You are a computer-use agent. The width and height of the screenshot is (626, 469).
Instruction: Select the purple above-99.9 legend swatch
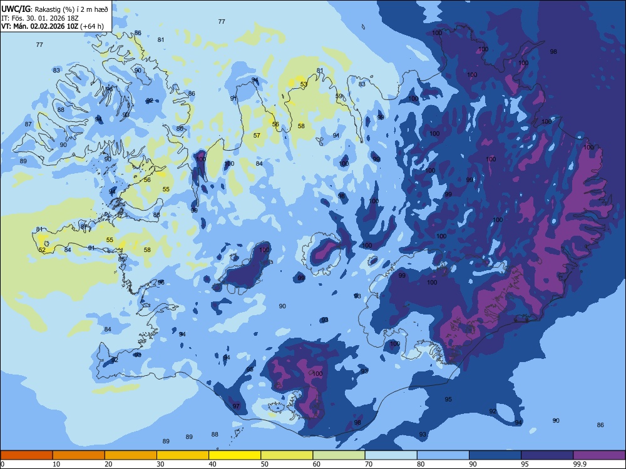[x=599, y=455]
